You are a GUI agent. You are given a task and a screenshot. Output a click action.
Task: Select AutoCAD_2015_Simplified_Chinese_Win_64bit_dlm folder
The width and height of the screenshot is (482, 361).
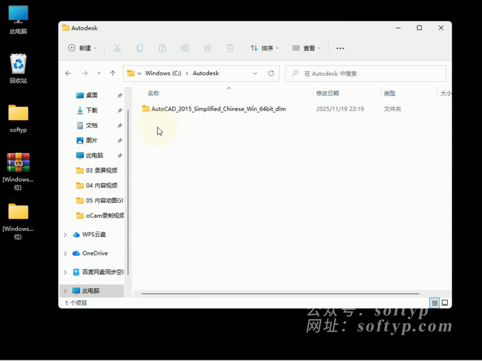[x=214, y=109]
